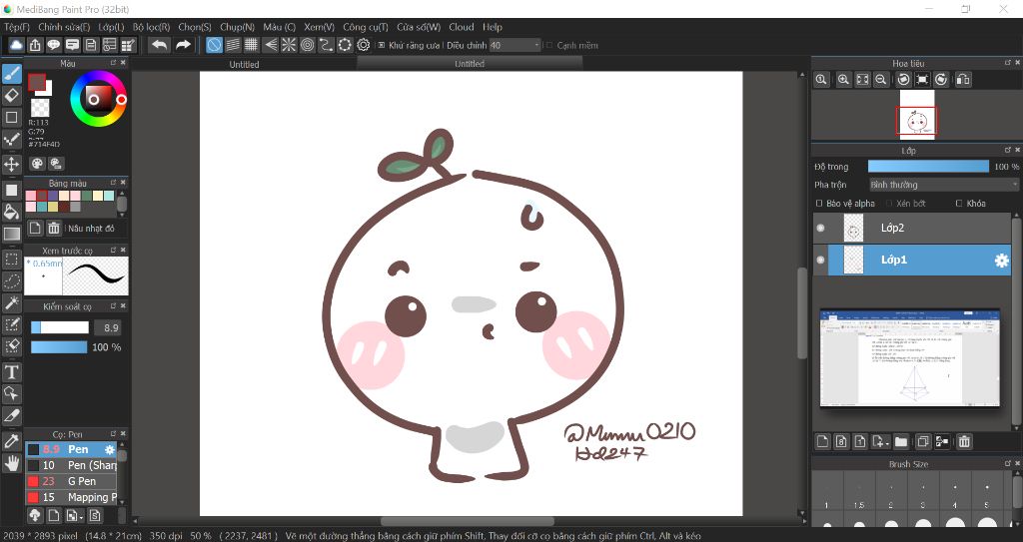
Task: Select the Pen (Sharp) brush
Action: coord(71,465)
